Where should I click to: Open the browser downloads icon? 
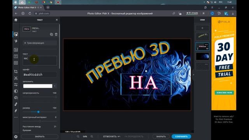point(233,14)
